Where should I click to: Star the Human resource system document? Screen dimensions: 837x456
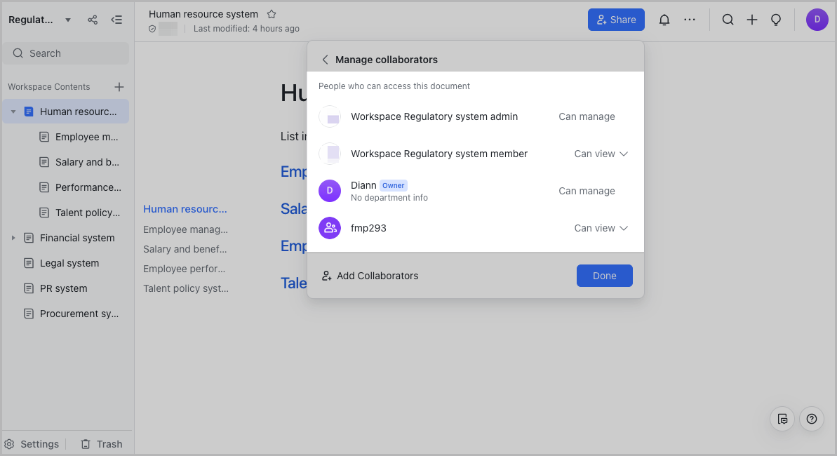point(272,14)
